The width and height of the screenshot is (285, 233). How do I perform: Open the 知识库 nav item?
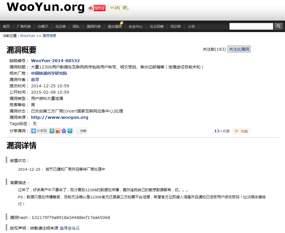coord(175,27)
